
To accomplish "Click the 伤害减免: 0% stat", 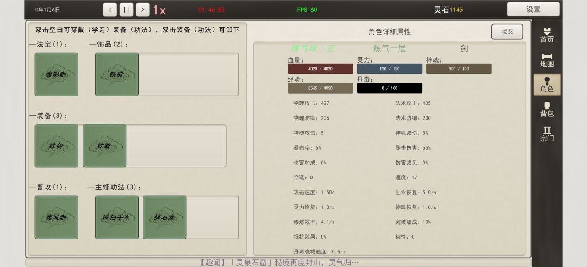I will tap(412, 163).
